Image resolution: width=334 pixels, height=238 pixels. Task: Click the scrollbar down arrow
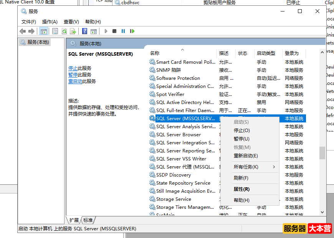coord(322,212)
